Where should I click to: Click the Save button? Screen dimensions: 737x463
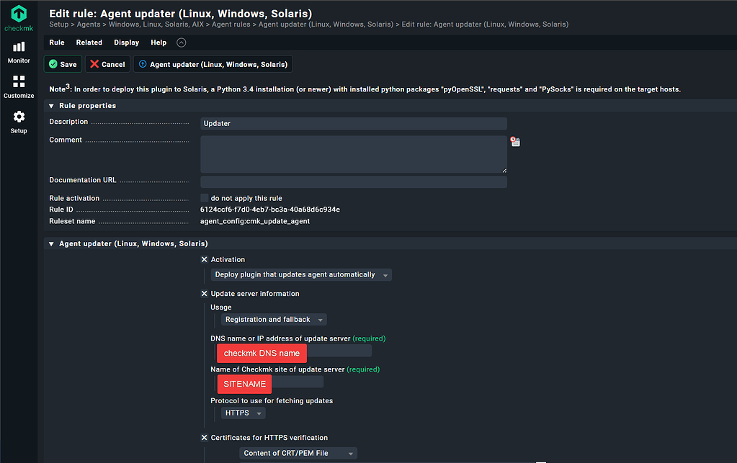[63, 63]
